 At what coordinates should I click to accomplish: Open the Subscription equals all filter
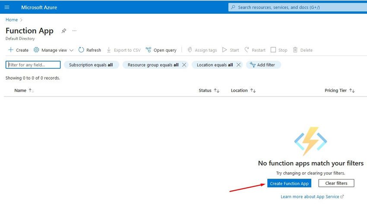point(91,65)
